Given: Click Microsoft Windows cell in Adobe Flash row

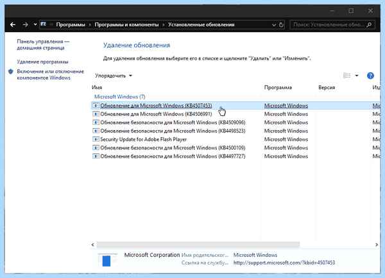Looking at the screenshot, I should [286, 139].
